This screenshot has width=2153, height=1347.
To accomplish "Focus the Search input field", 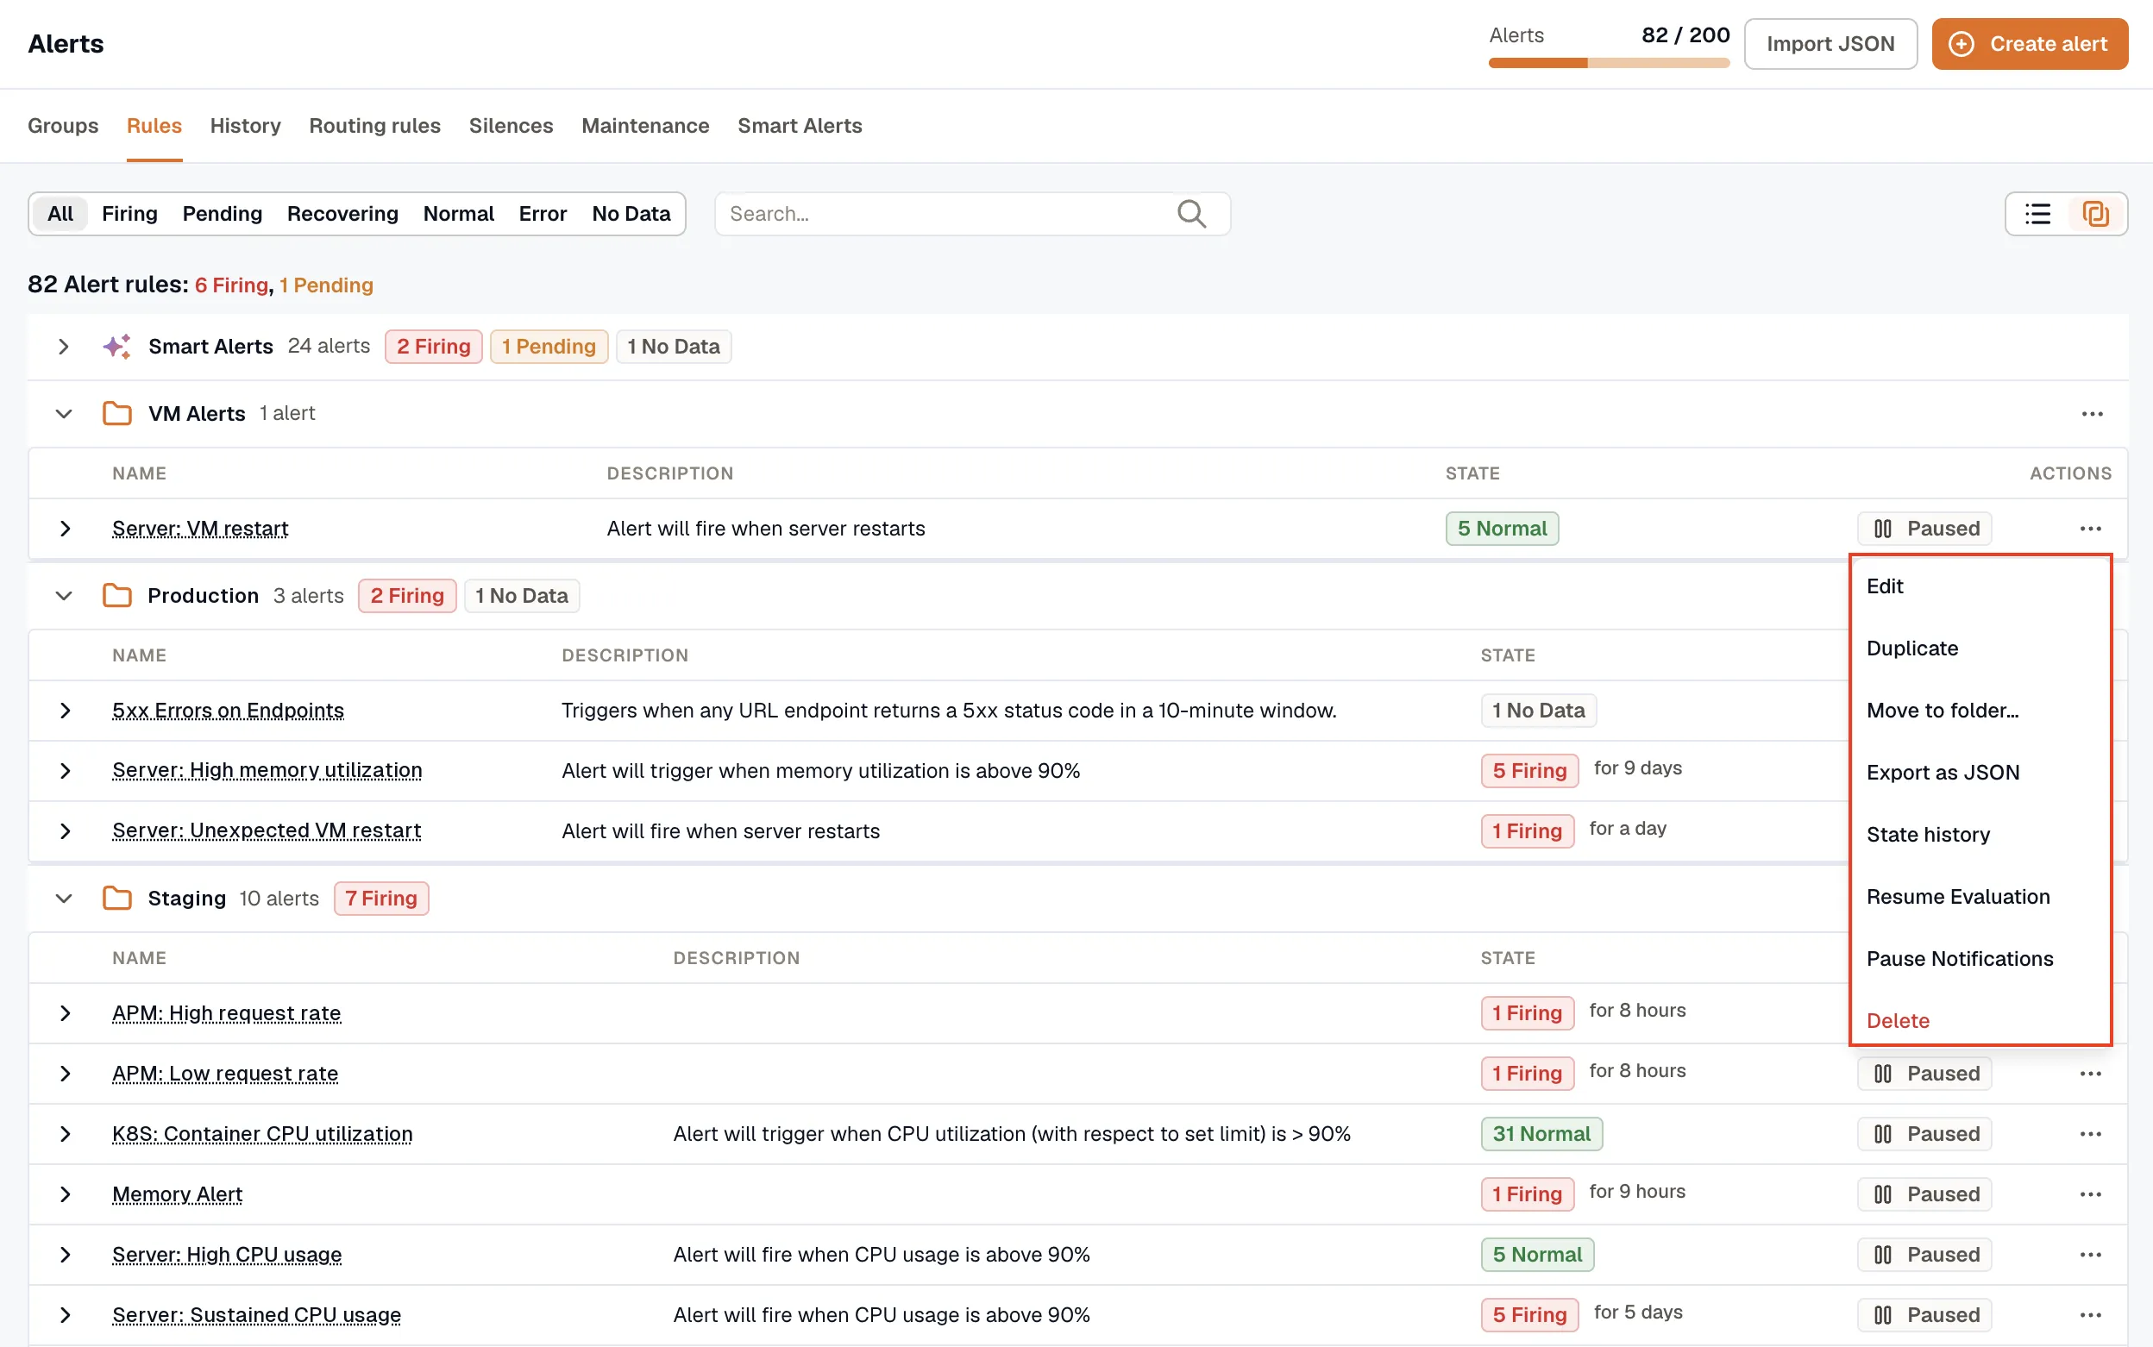I will (972, 214).
